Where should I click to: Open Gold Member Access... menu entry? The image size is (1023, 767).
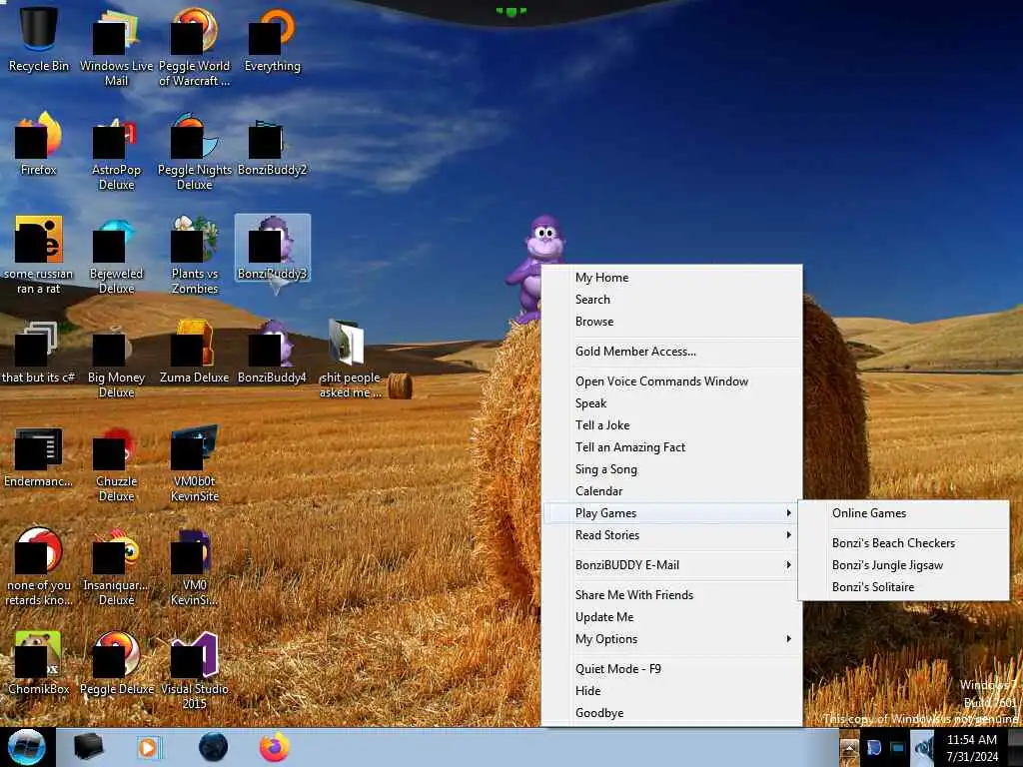click(x=672, y=351)
